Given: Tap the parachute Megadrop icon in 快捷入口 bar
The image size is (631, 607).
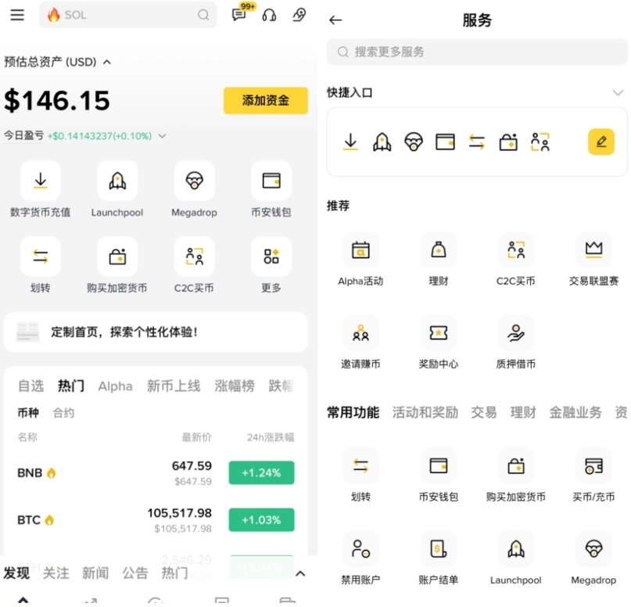Looking at the screenshot, I should click(x=414, y=142).
